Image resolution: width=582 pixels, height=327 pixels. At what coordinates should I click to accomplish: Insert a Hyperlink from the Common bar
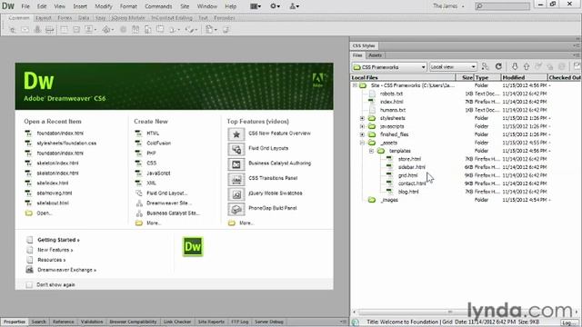pyautogui.click(x=13, y=30)
